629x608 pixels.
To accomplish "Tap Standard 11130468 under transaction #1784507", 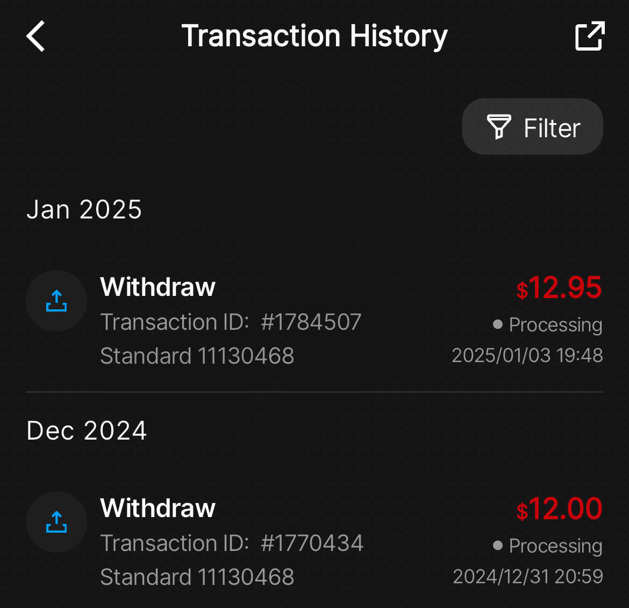I will point(197,356).
